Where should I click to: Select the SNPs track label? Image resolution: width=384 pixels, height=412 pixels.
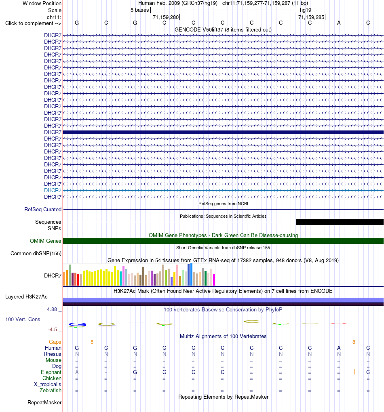click(55, 228)
